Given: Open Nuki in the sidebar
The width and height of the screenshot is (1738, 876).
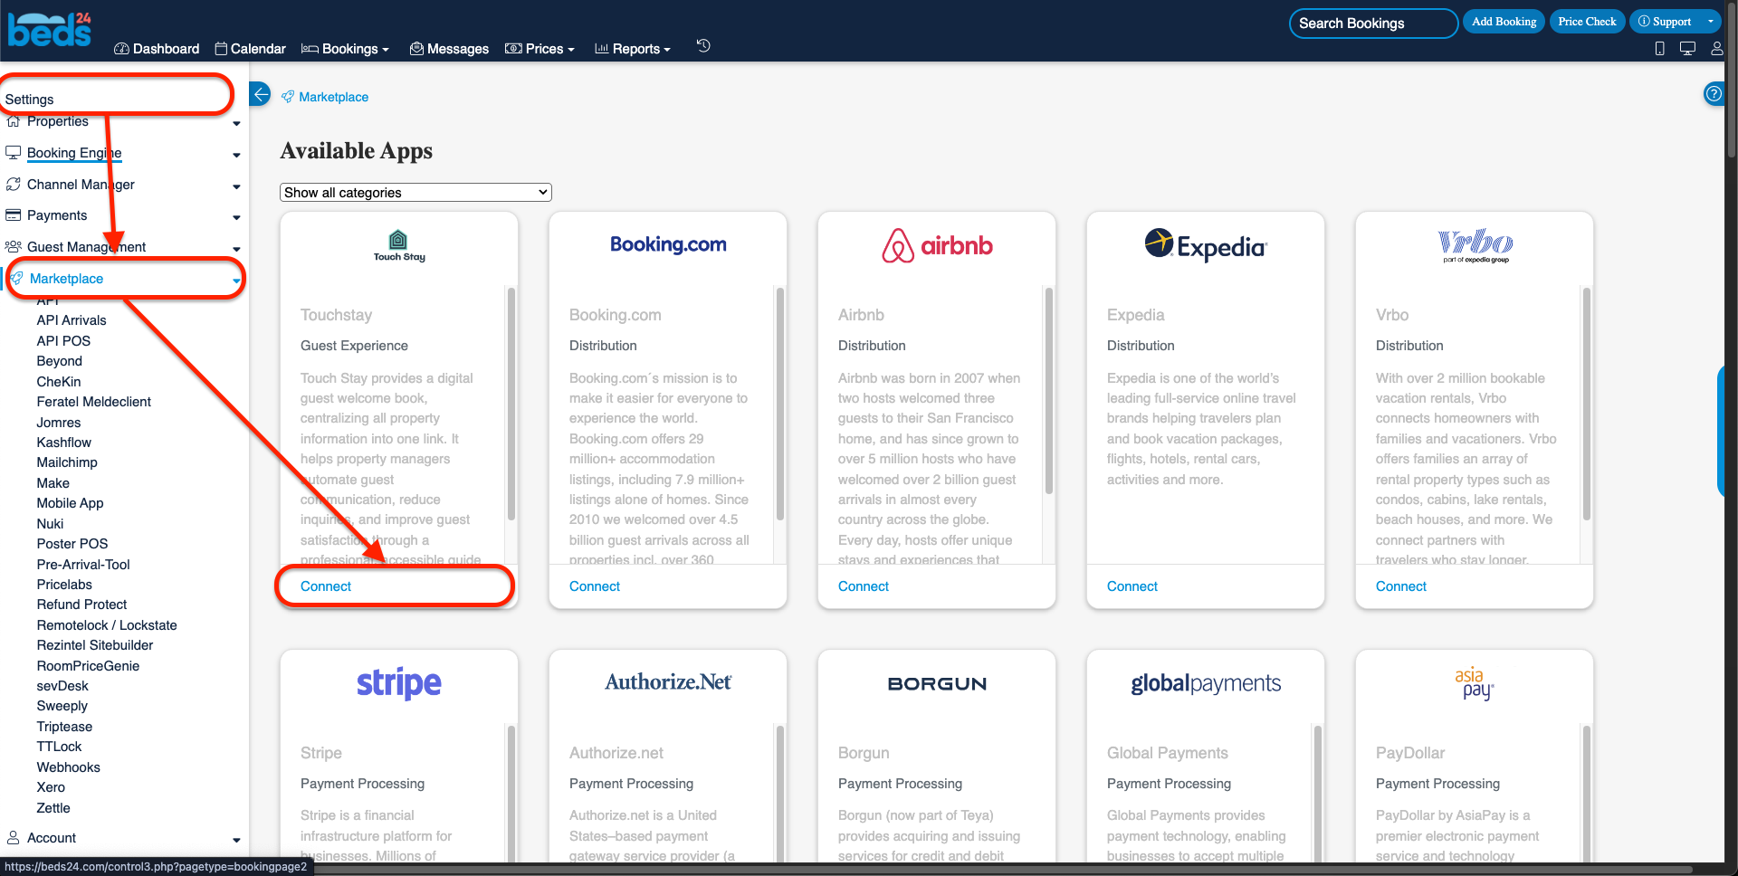Looking at the screenshot, I should click(50, 524).
